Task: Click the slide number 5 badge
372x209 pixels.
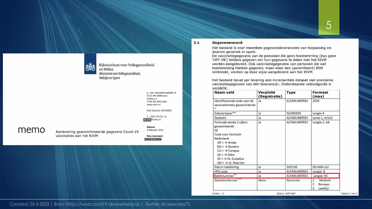Action: click(329, 17)
